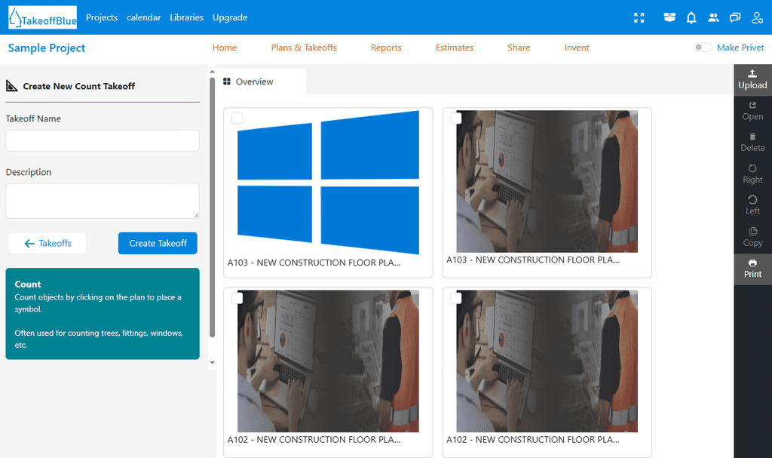Viewport: 772px width, 458px height.
Task: Rotate plan Left
Action: point(752,205)
